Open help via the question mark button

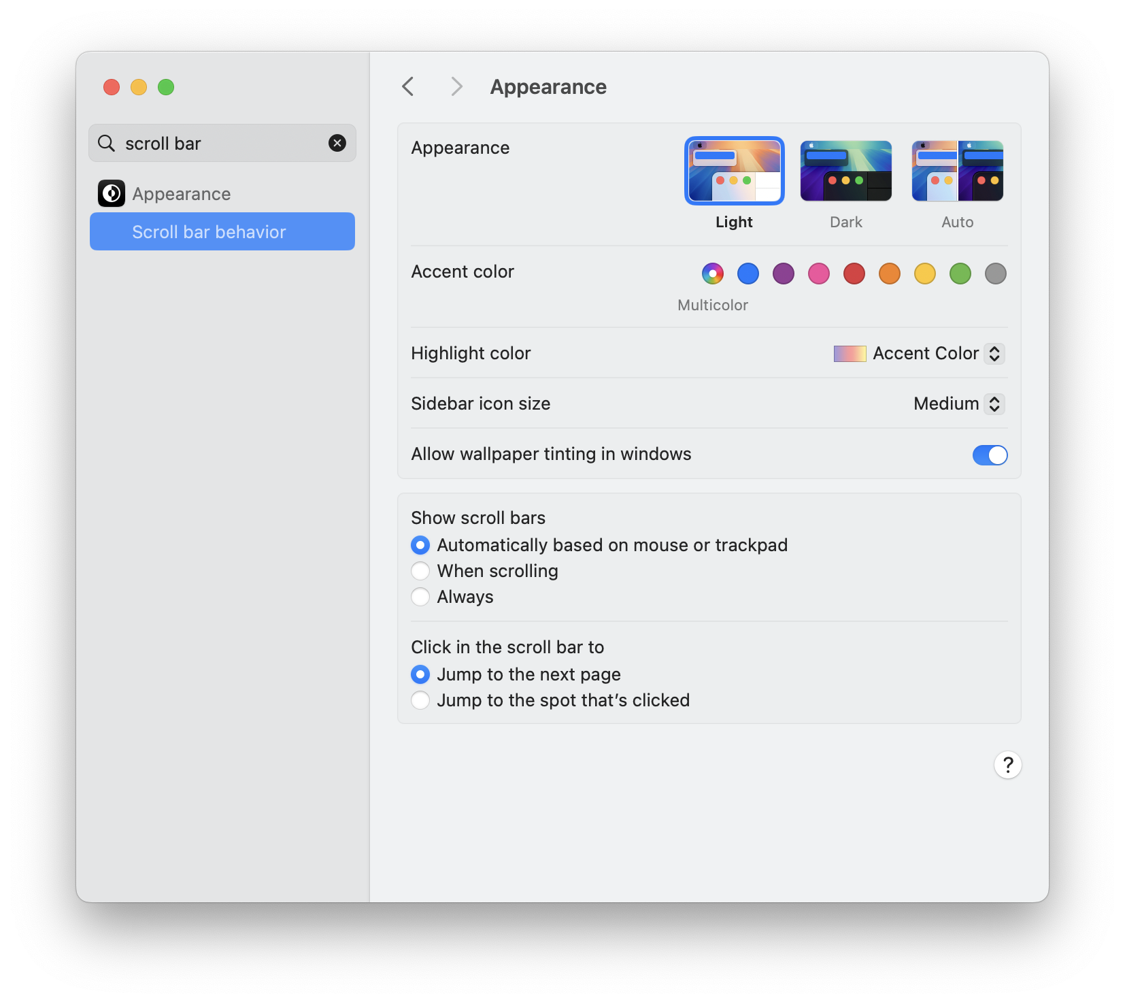(x=1008, y=765)
